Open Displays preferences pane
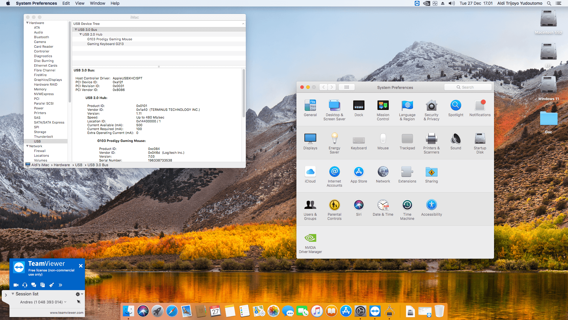This screenshot has width=568, height=320. 310,141
